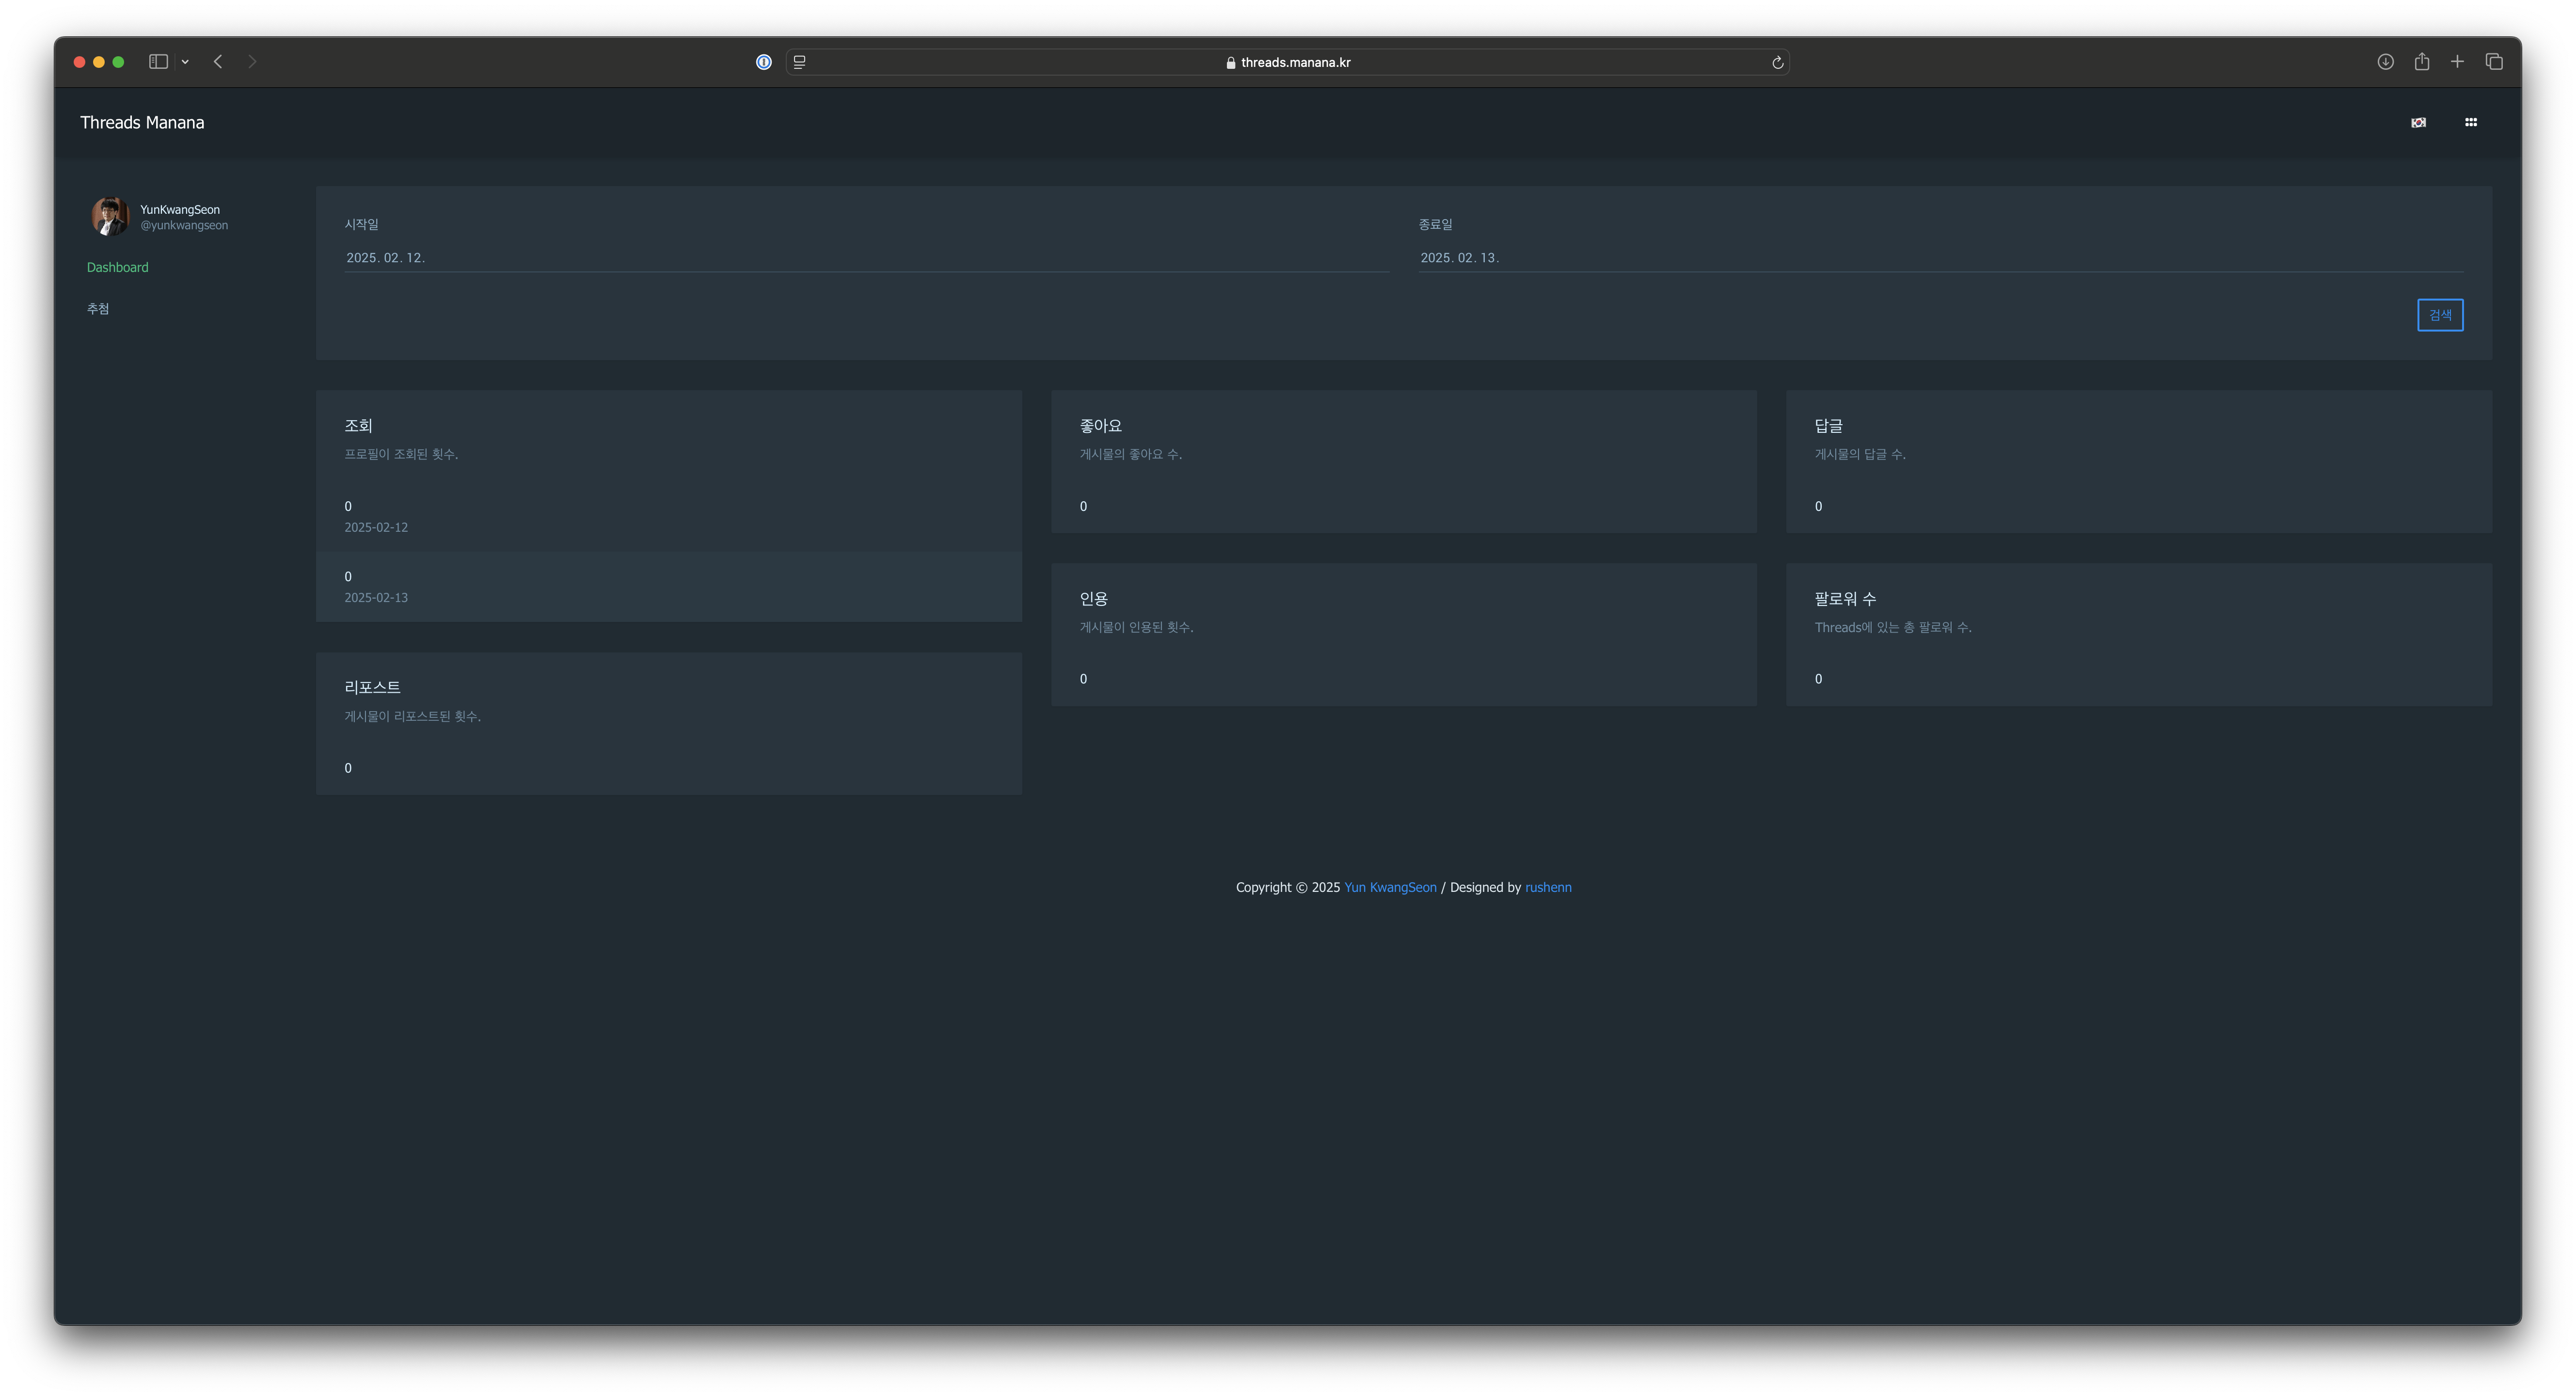Click the page reader icon in address bar
This screenshot has height=1397, width=2576.
click(x=799, y=62)
